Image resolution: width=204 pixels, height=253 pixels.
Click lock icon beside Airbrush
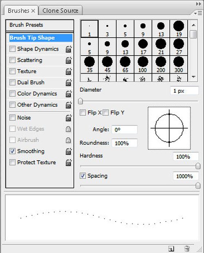click(68, 140)
